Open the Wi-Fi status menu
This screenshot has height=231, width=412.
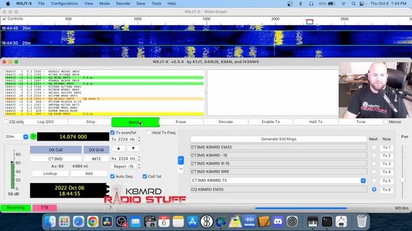[x=343, y=3]
